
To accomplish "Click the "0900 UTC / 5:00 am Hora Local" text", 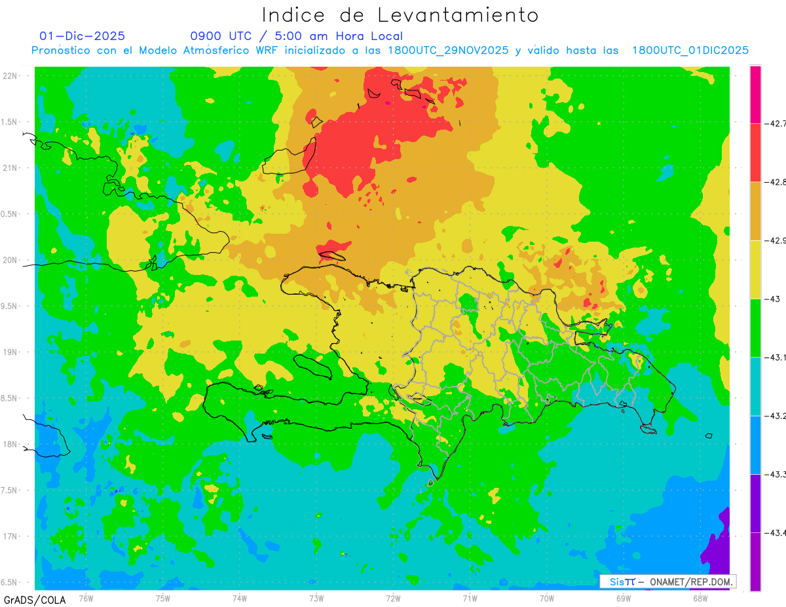I will click(296, 36).
